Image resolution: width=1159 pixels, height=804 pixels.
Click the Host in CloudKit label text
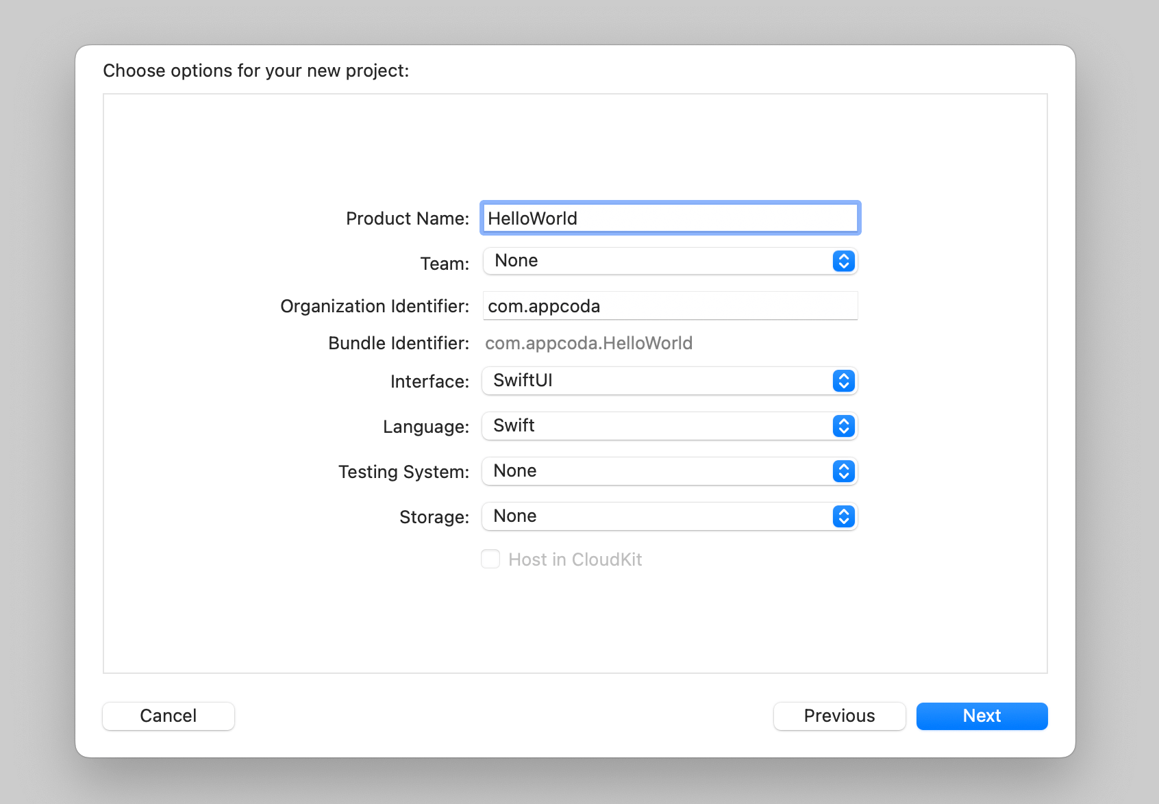coord(575,560)
